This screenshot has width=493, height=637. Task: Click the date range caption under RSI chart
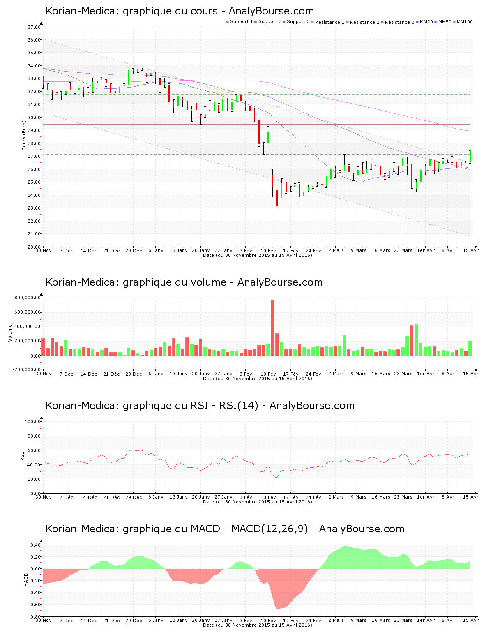[258, 502]
